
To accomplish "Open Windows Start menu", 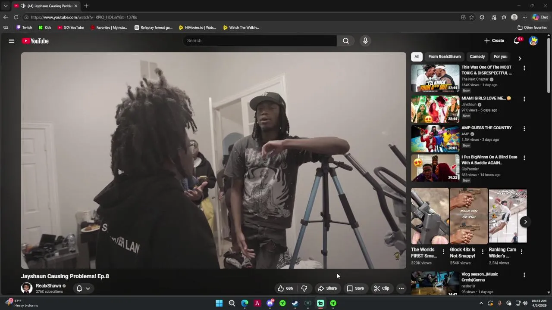I will 219,303.
